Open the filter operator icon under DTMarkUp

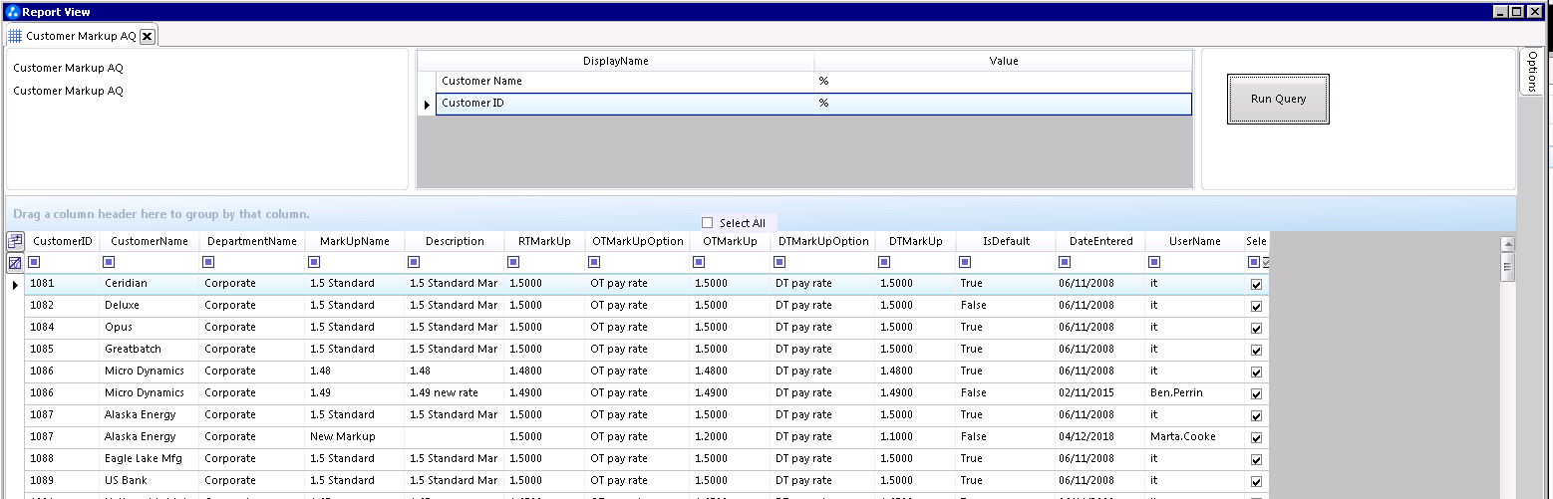tap(884, 262)
